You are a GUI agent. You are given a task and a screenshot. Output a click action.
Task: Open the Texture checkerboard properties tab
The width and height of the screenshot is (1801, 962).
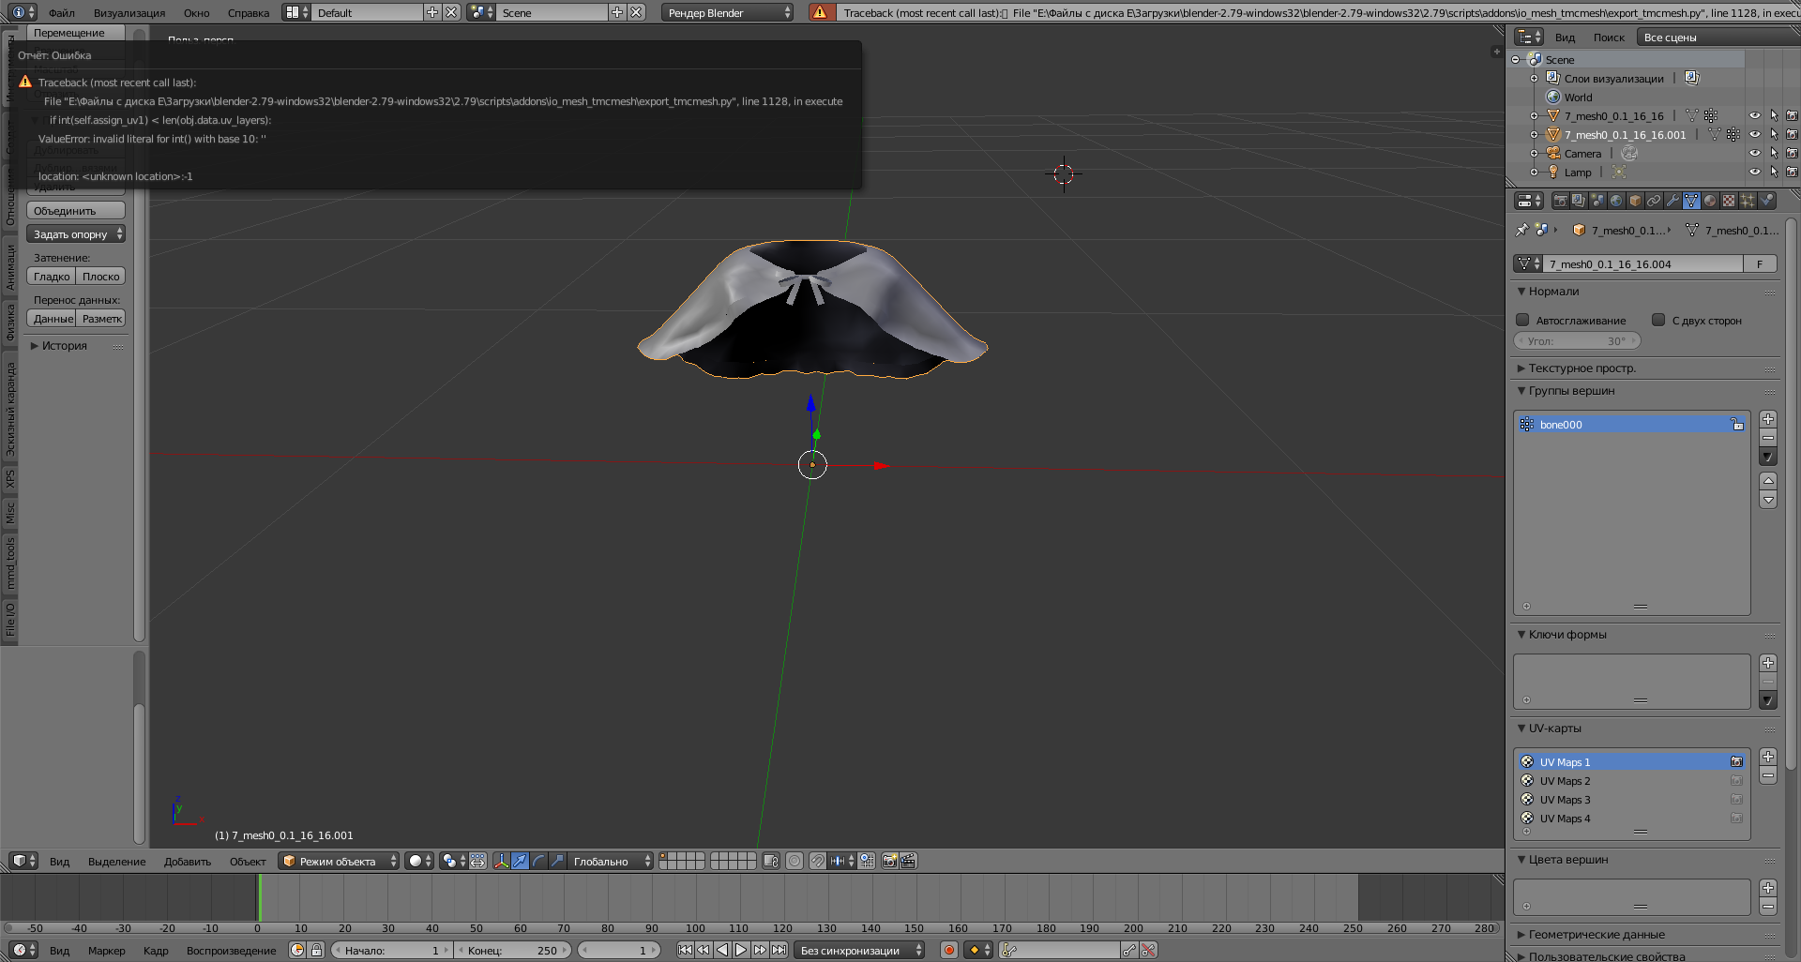click(1729, 201)
